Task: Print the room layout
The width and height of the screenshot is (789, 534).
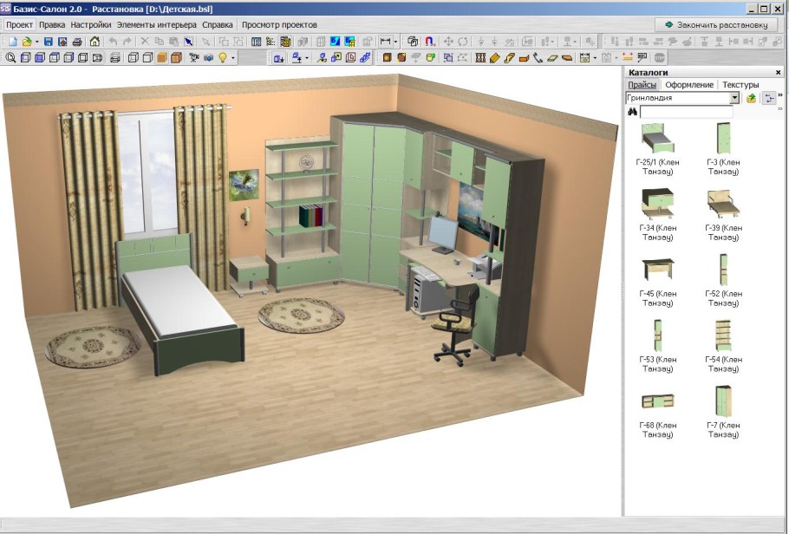Action: (78, 41)
